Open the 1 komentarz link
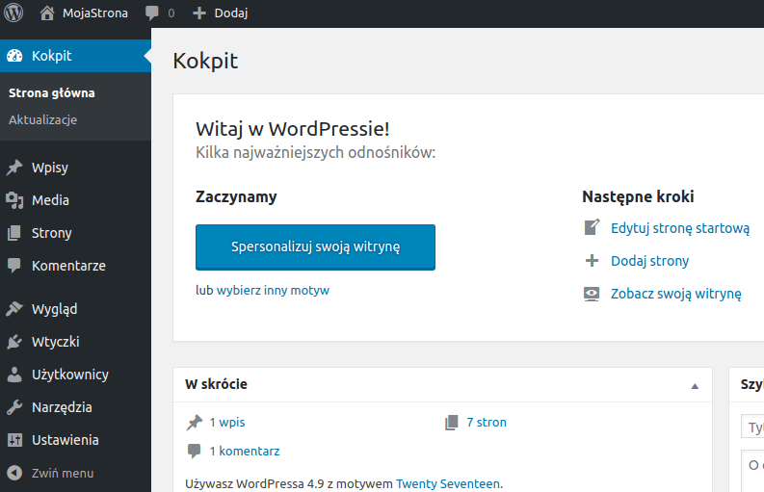This screenshot has height=492, width=764. click(245, 452)
